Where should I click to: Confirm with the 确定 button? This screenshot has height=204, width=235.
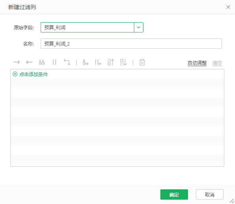[x=174, y=194]
